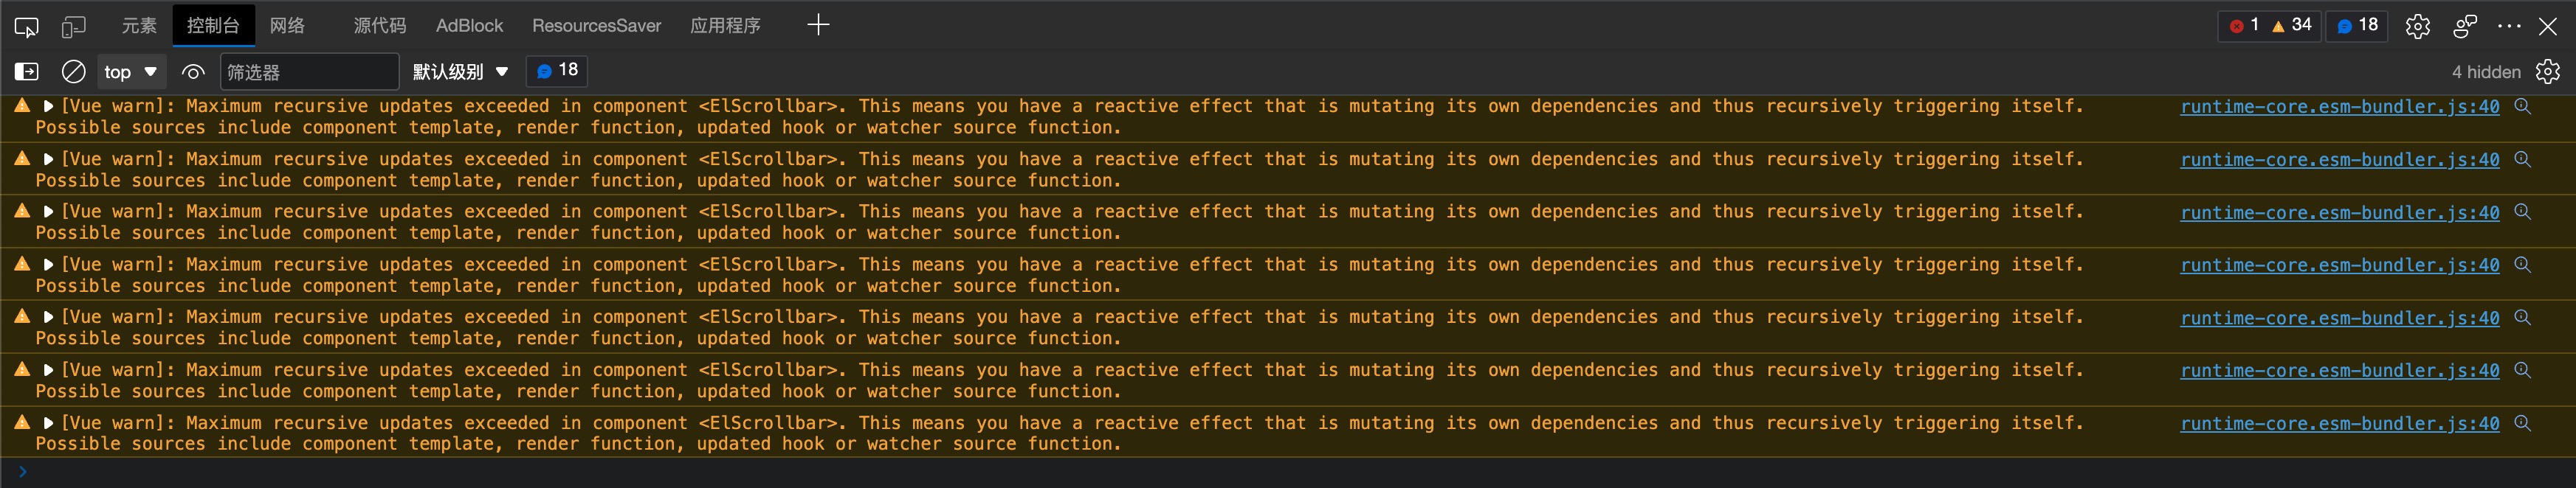This screenshot has width=2576, height=488.
Task: Click the live expression eye icon
Action: [193, 72]
